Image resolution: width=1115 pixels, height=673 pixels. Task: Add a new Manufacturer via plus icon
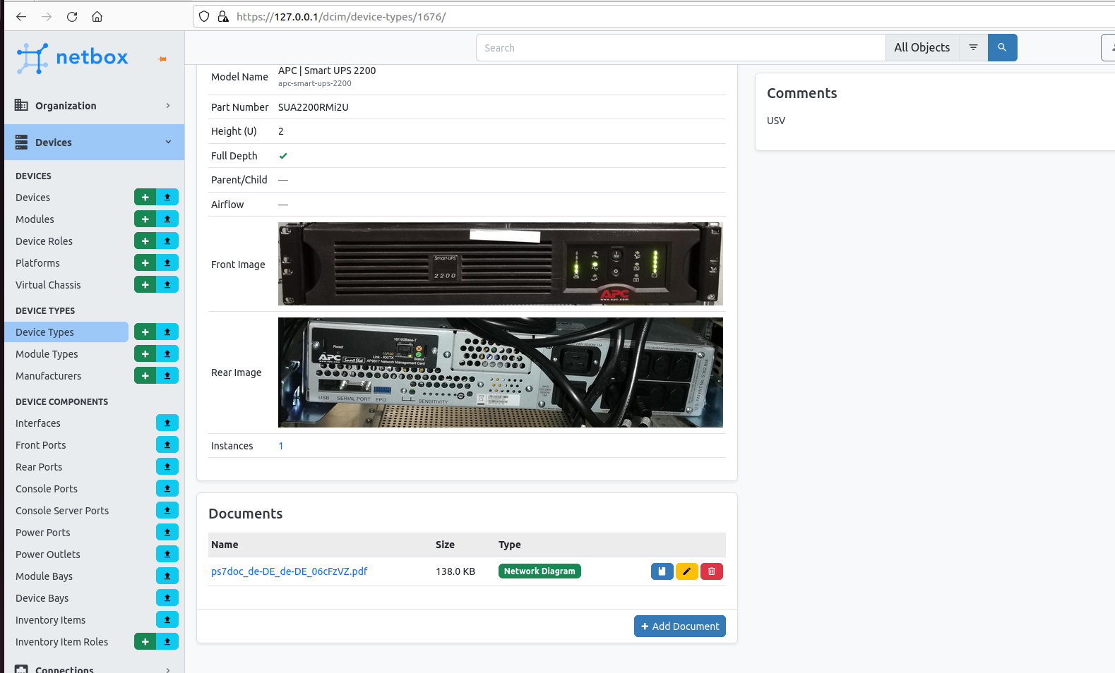point(145,376)
